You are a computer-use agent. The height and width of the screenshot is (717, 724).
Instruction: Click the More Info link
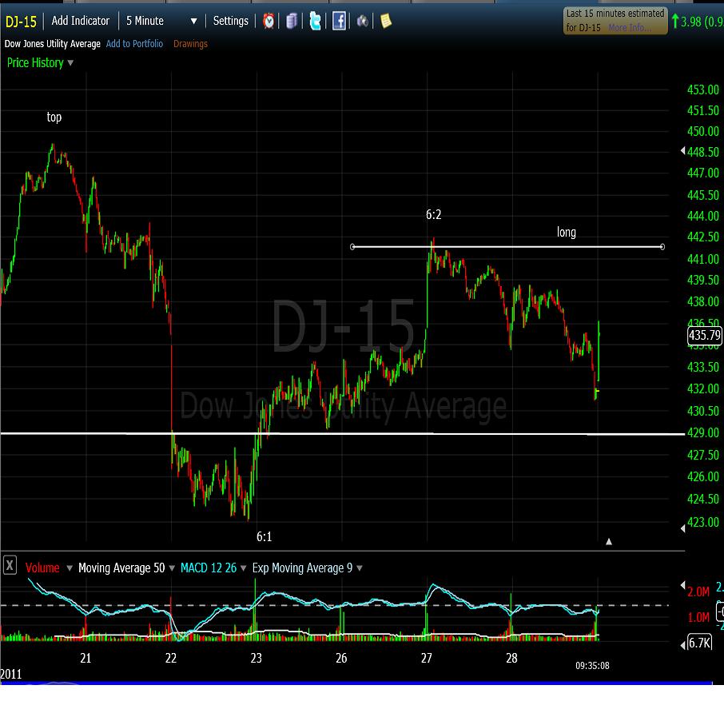pos(630,28)
